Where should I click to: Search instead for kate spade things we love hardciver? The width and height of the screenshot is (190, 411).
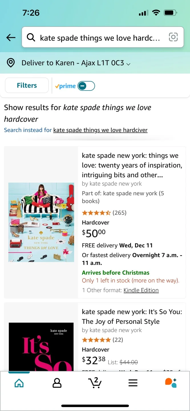click(x=100, y=130)
